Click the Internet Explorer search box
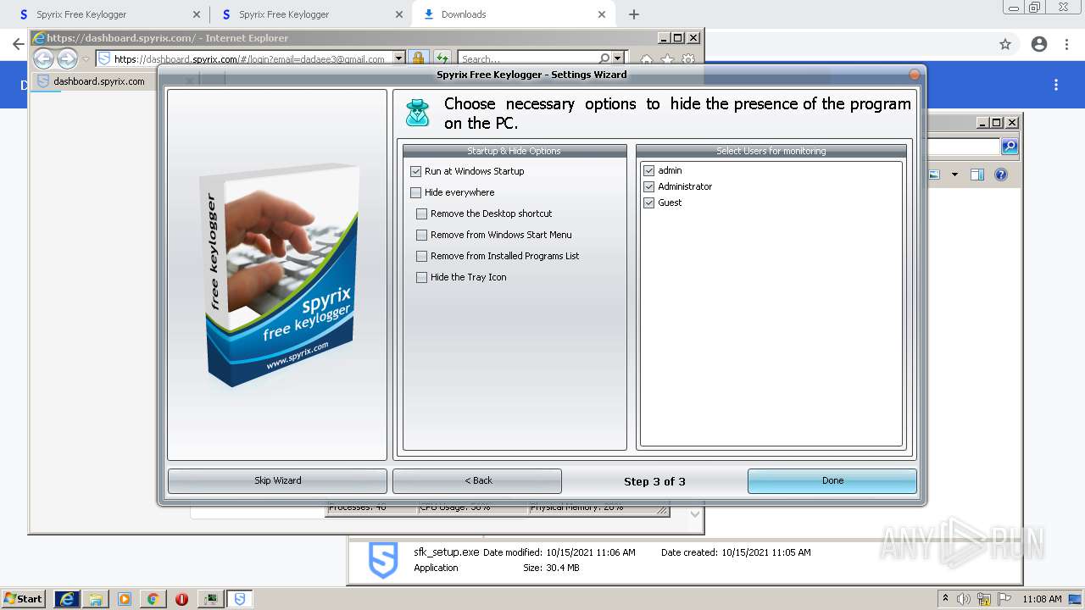 (x=527, y=59)
